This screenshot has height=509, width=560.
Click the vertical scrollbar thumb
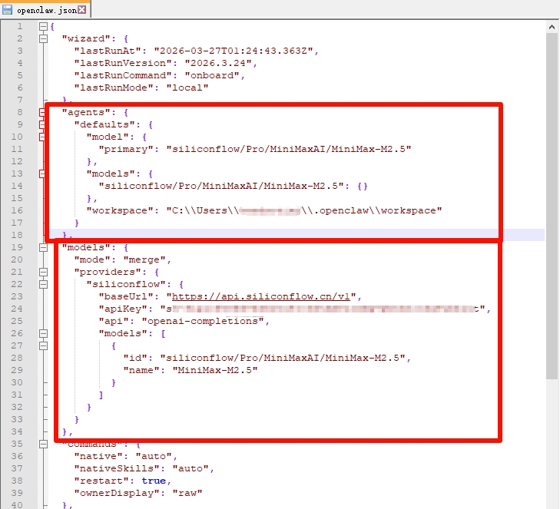552,206
